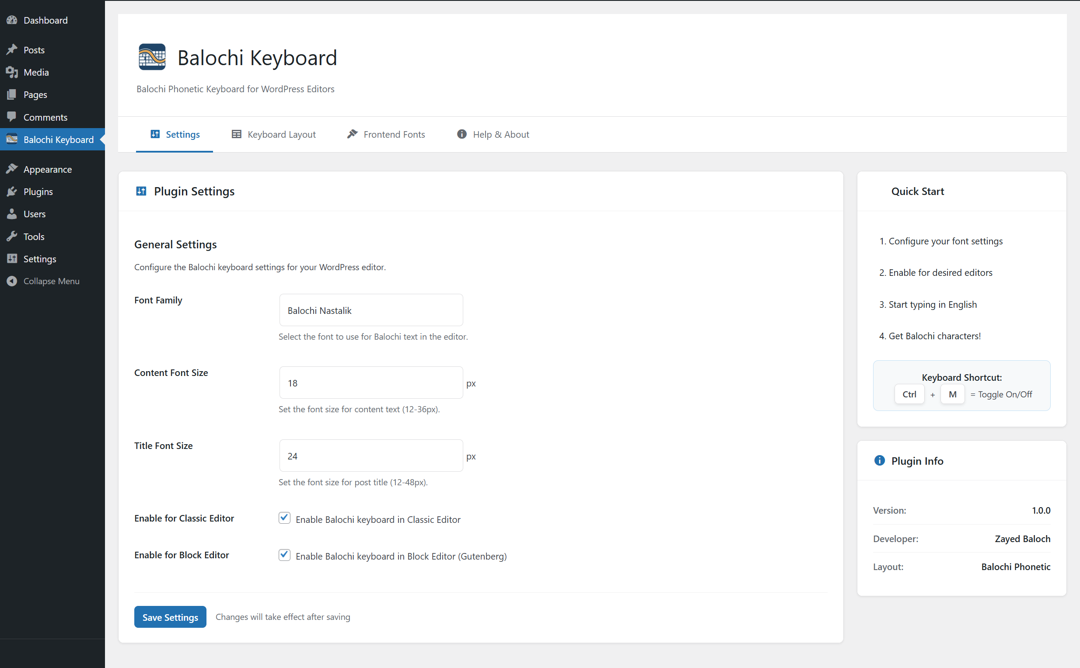Open the Frontend Fonts tab
Viewport: 1080px width, 668px height.
tap(385, 134)
